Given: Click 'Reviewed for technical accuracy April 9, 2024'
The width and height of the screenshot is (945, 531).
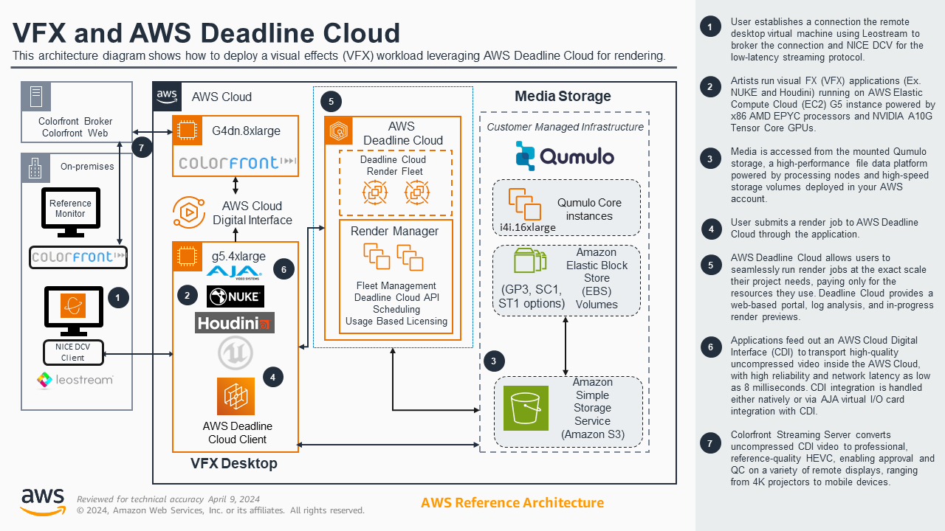Looking at the screenshot, I should (x=168, y=499).
